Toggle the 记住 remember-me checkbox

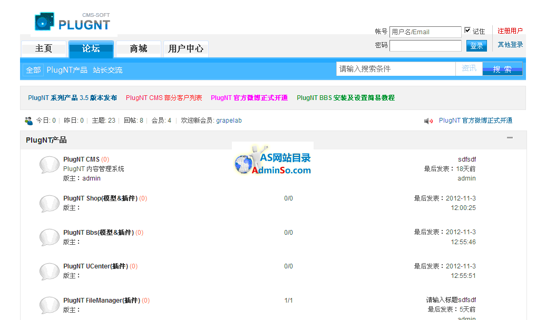tap(467, 30)
